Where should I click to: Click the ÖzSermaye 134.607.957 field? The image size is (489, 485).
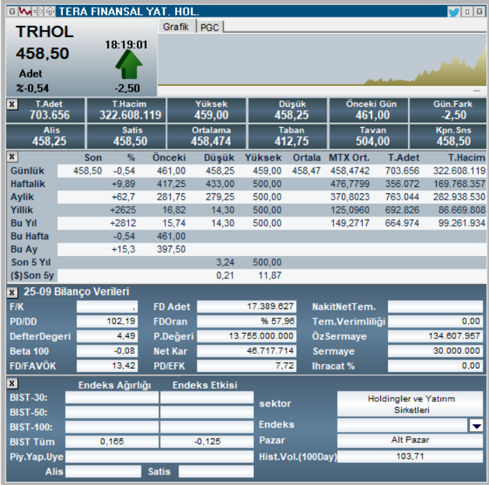[x=435, y=336]
